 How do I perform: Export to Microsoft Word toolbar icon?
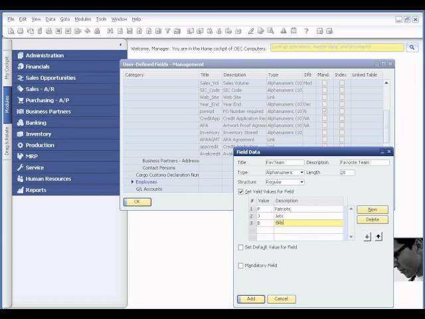pyautogui.click(x=68, y=31)
